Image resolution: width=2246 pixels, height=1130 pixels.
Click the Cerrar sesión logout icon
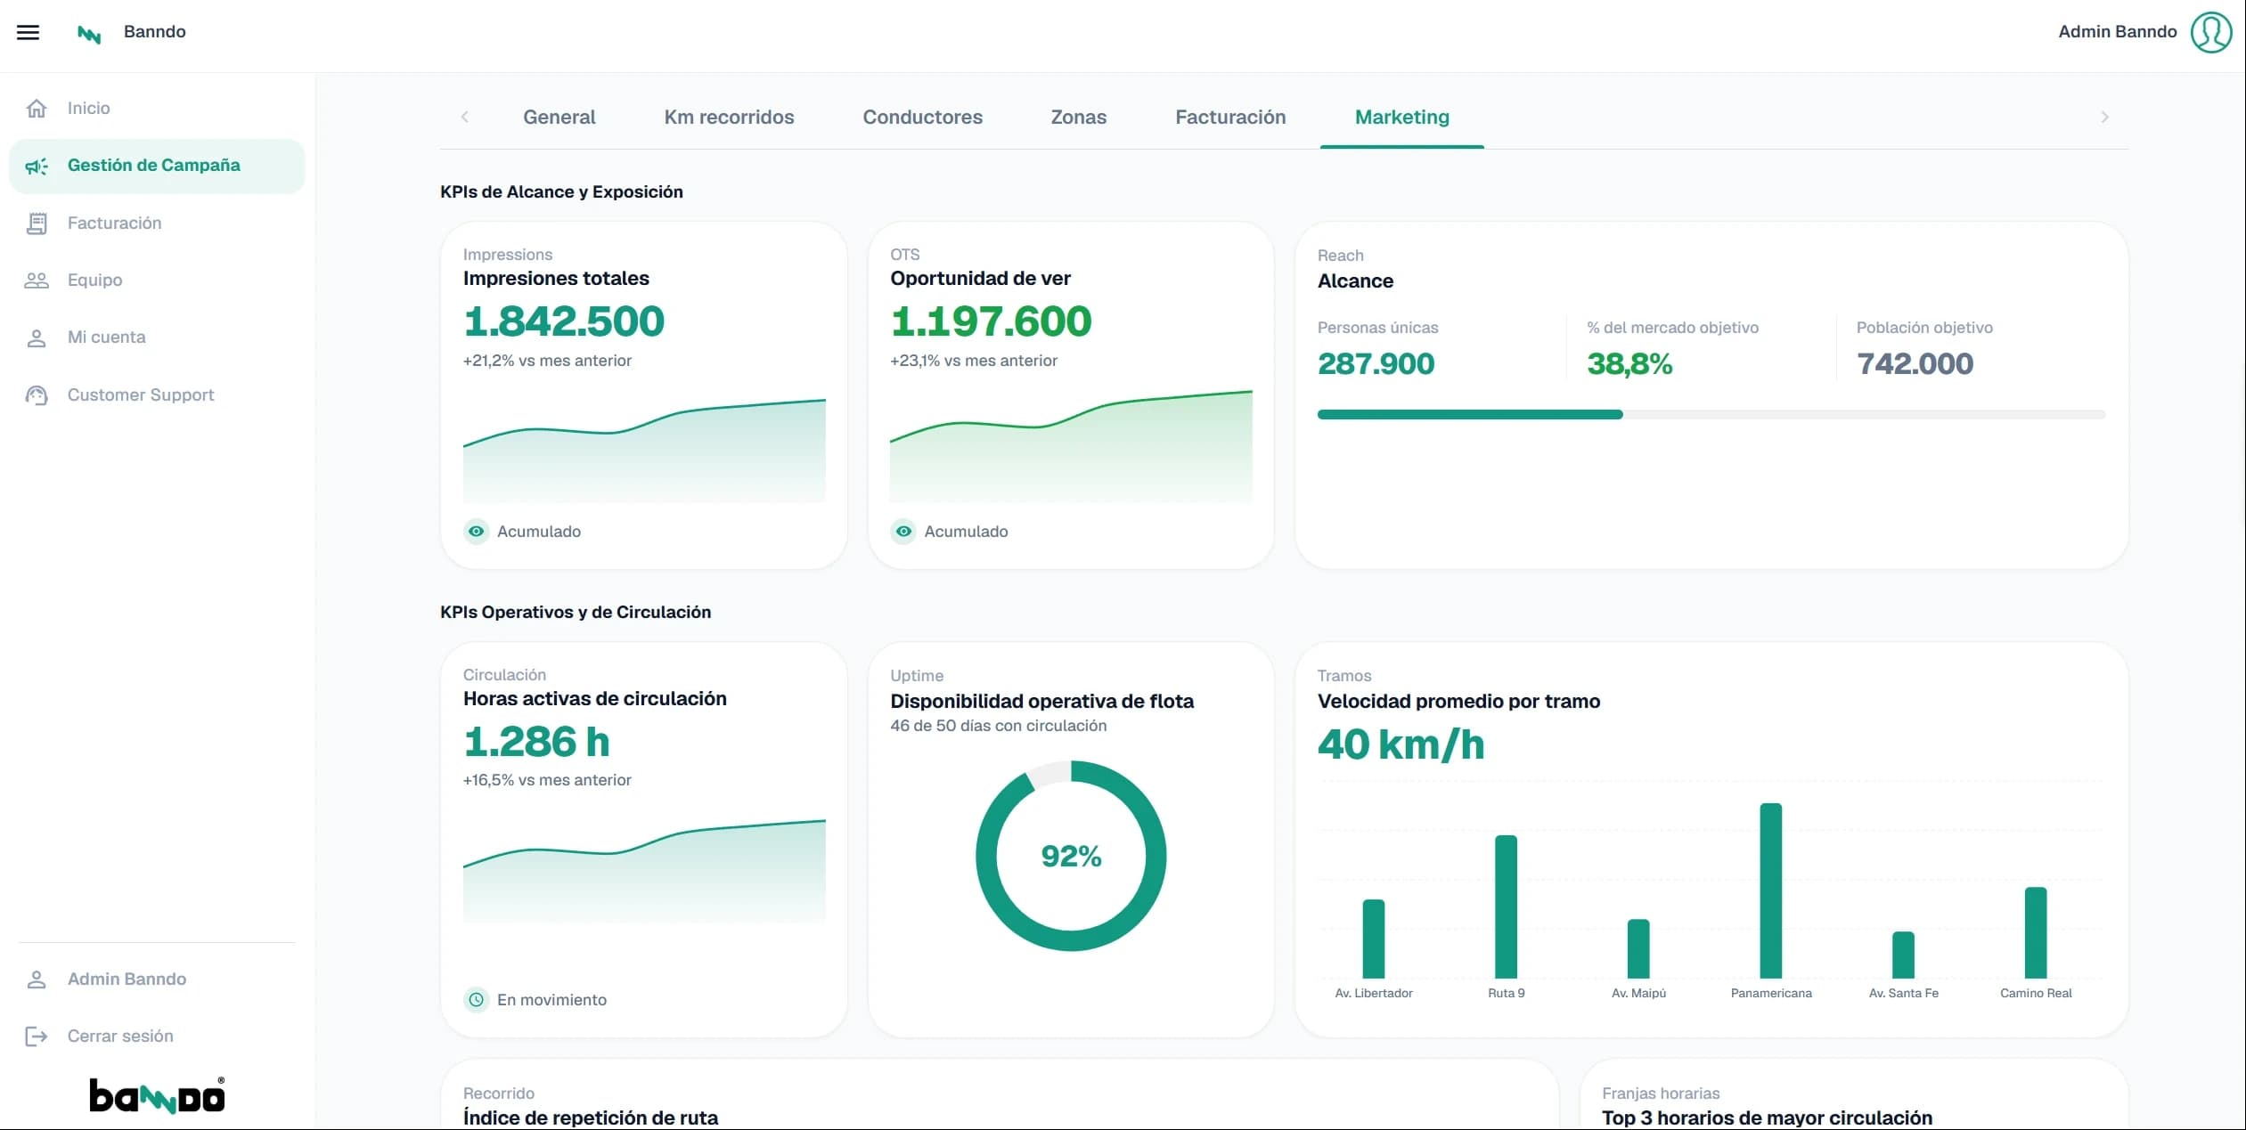coord(37,1036)
